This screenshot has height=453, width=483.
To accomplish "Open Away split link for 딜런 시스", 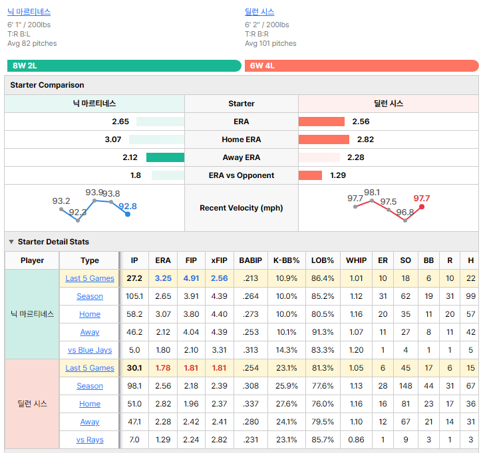I will tap(90, 422).
